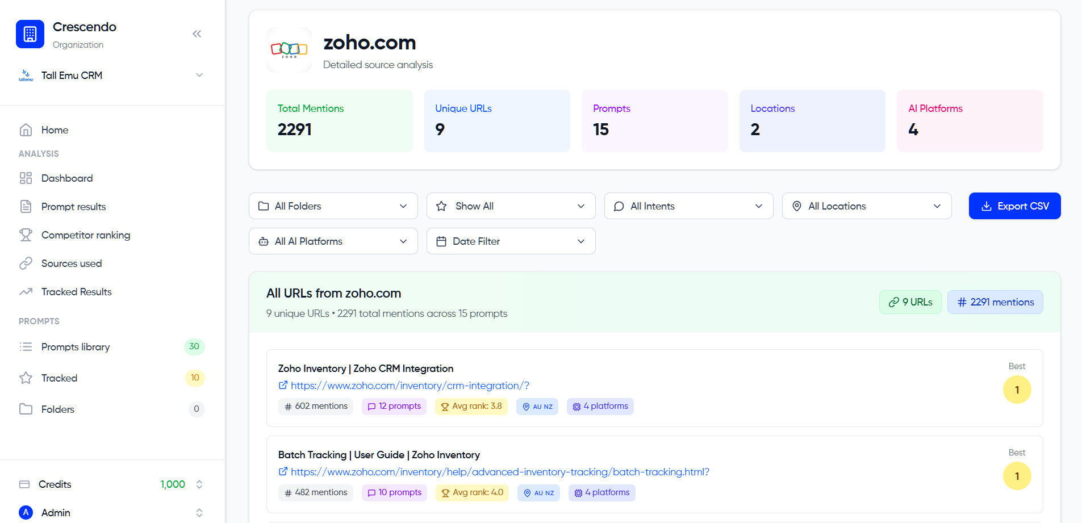Click the 2291 mentions badge
Screen dimensions: 1082x523
(x=995, y=302)
